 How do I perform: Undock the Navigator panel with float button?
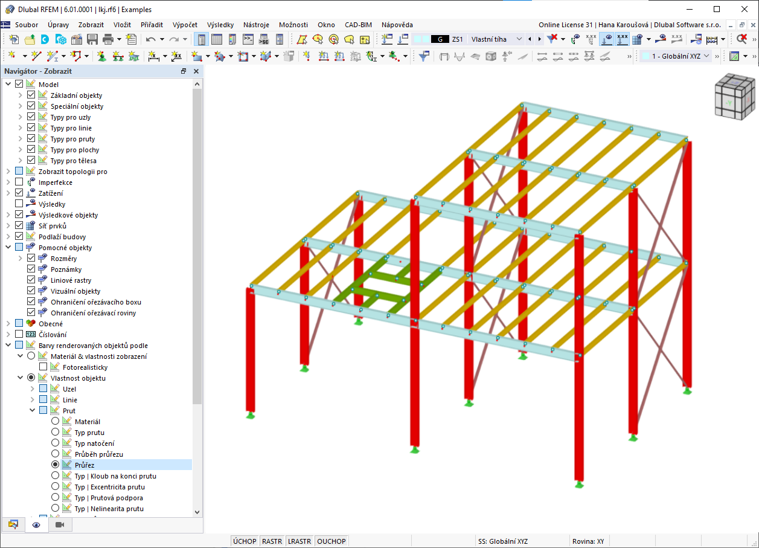[184, 71]
